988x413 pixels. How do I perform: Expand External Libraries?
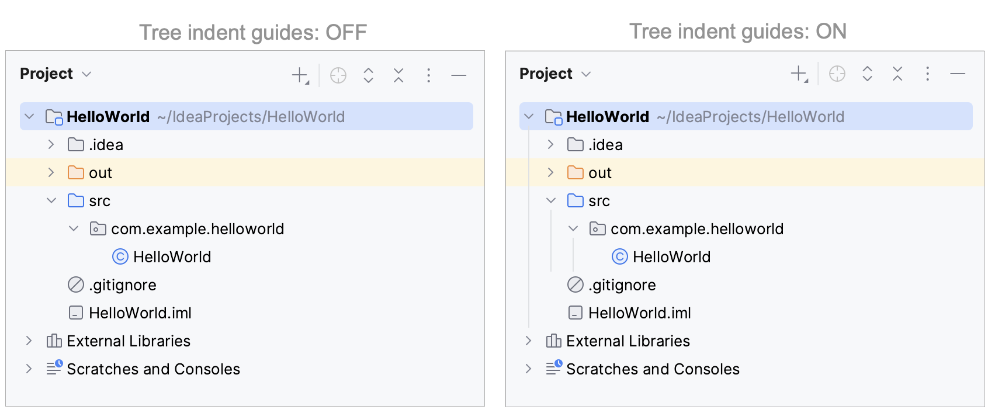[28, 341]
